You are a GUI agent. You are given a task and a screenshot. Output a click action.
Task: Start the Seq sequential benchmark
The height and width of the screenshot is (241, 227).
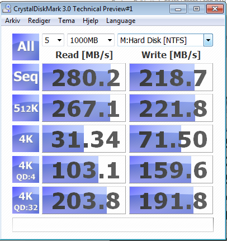coord(26,77)
